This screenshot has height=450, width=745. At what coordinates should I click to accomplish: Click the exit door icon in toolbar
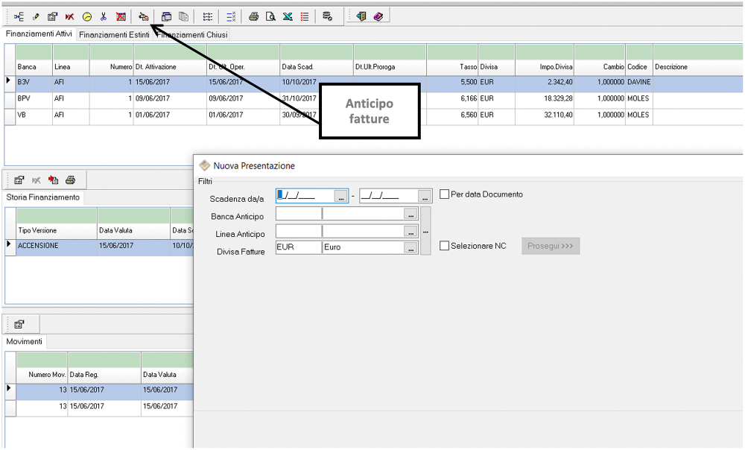pos(361,16)
